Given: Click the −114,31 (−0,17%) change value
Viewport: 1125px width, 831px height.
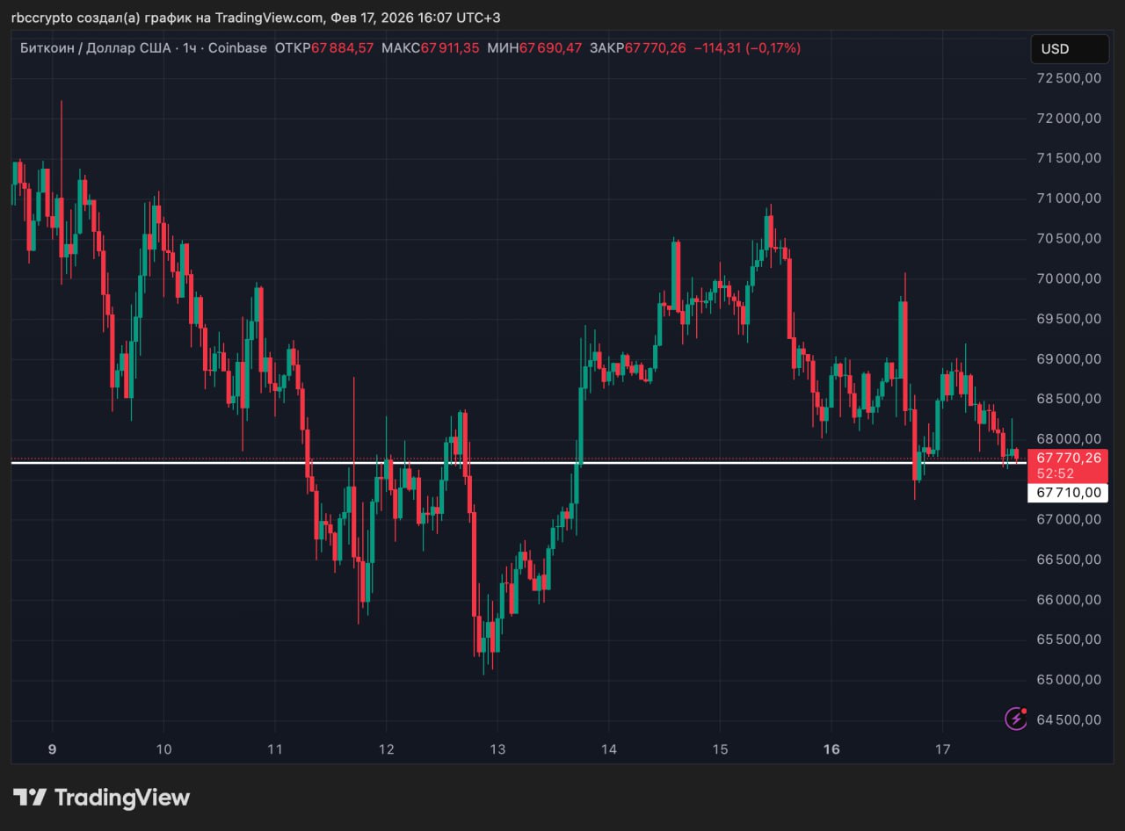Looking at the screenshot, I should pyautogui.click(x=747, y=48).
